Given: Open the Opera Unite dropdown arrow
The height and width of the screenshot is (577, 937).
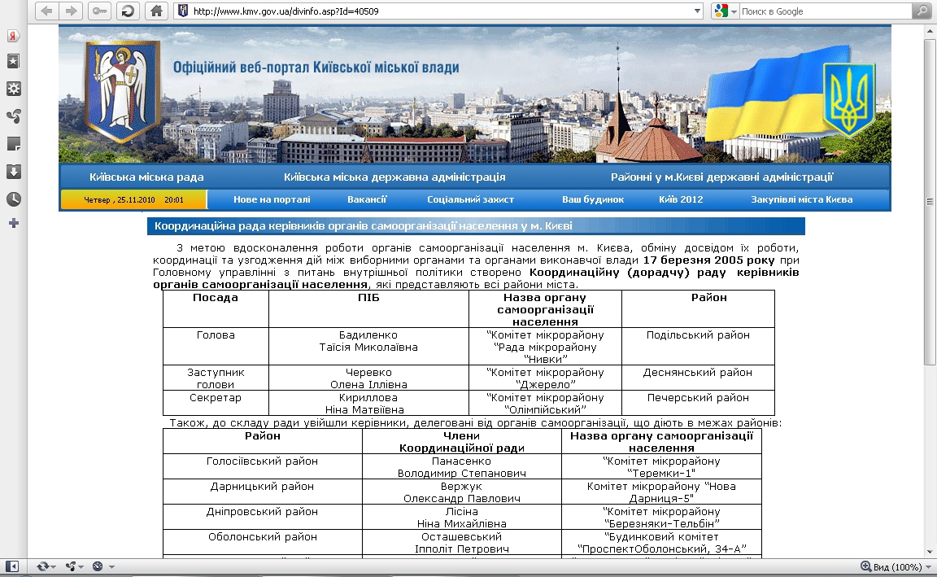Looking at the screenshot, I should (81, 567).
